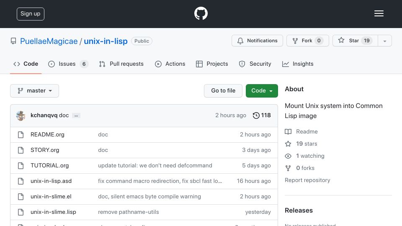Click the Star button

coord(355,41)
